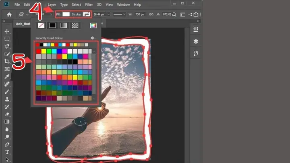Pick black in the recently used colors
Screen dimensions: 290x163
point(41,45)
